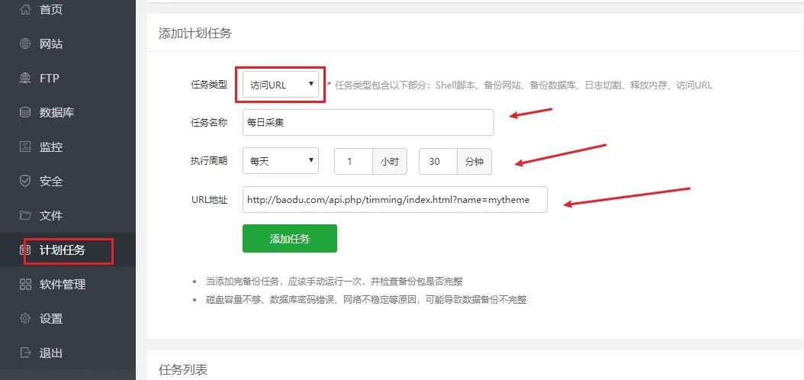The image size is (804, 380).
Task: Click the gear icon beside 设置
Action: [25, 319]
